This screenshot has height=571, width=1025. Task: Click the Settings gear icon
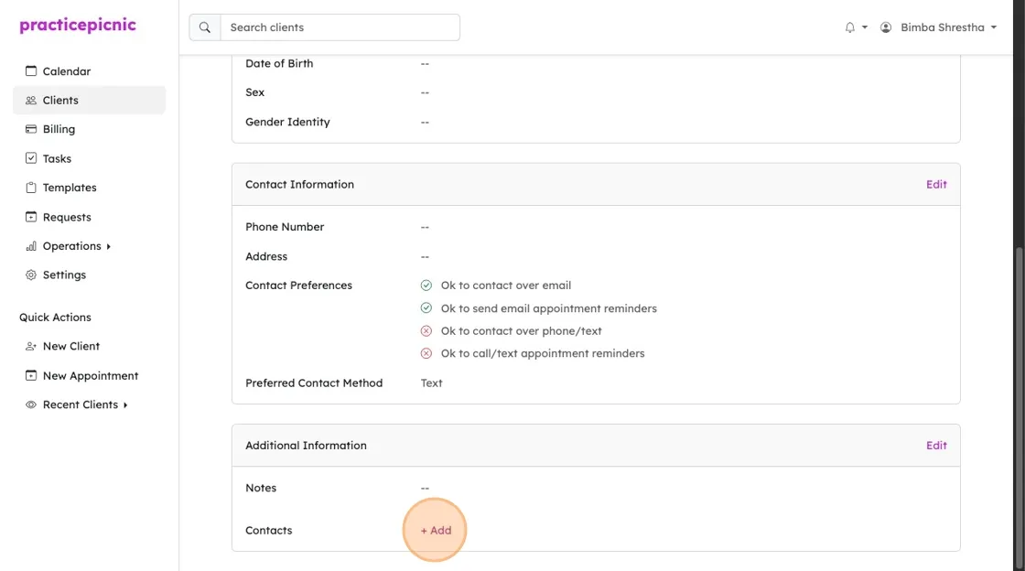pyautogui.click(x=31, y=275)
